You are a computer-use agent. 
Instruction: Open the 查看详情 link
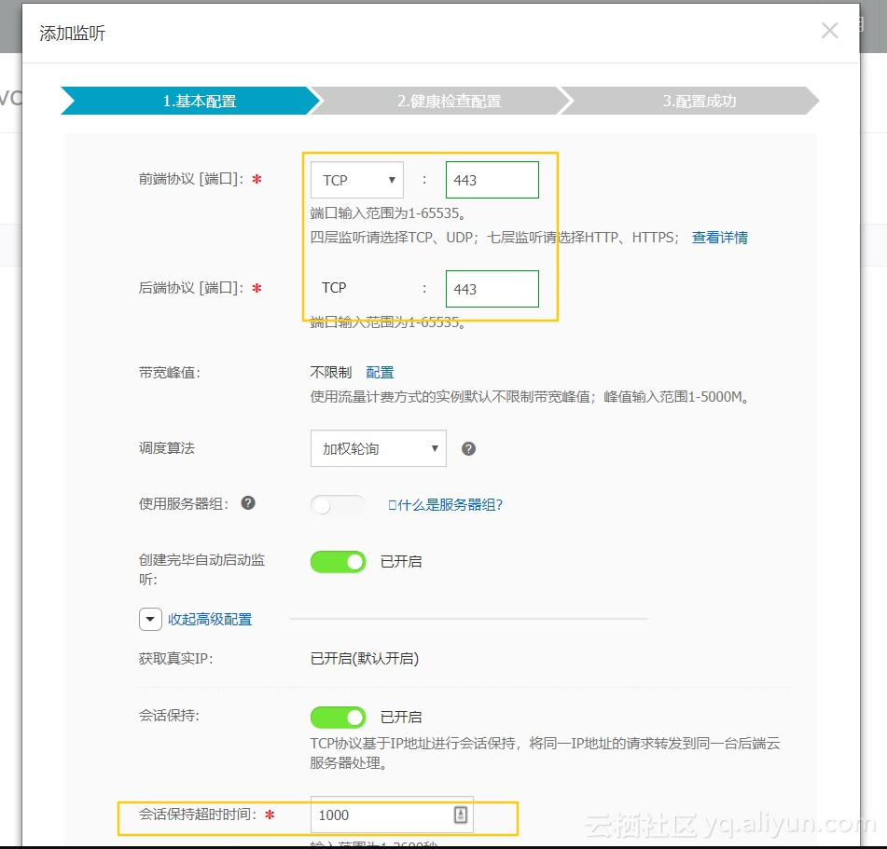[x=719, y=238]
